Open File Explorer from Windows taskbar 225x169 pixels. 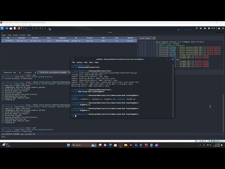(x=126, y=145)
